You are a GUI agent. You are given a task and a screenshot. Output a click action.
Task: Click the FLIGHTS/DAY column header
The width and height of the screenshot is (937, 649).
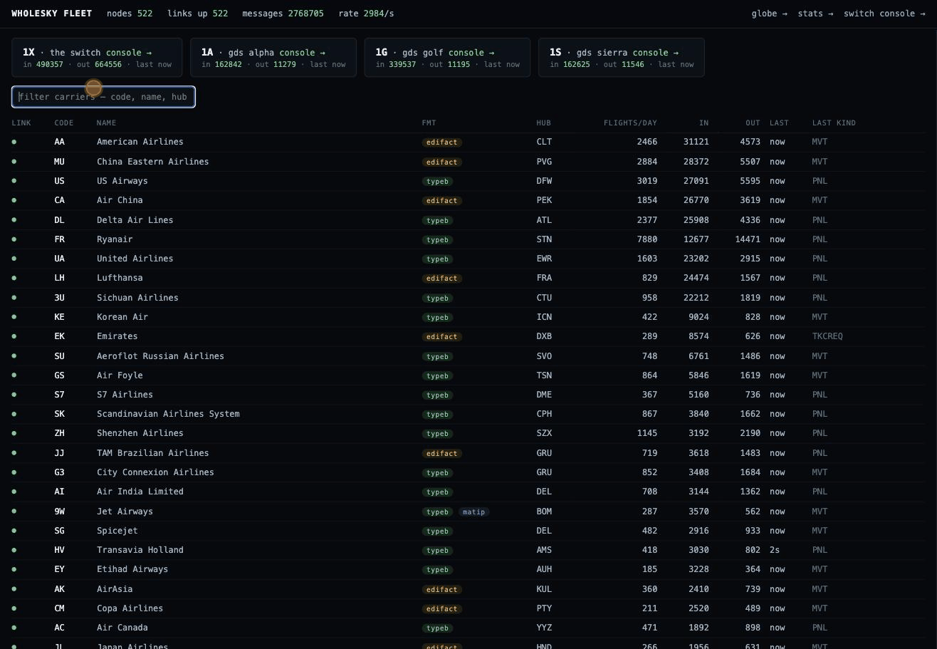[630, 123]
